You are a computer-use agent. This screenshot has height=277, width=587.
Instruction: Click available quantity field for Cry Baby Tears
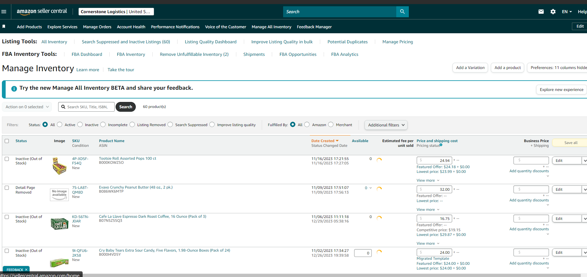[x=363, y=253]
